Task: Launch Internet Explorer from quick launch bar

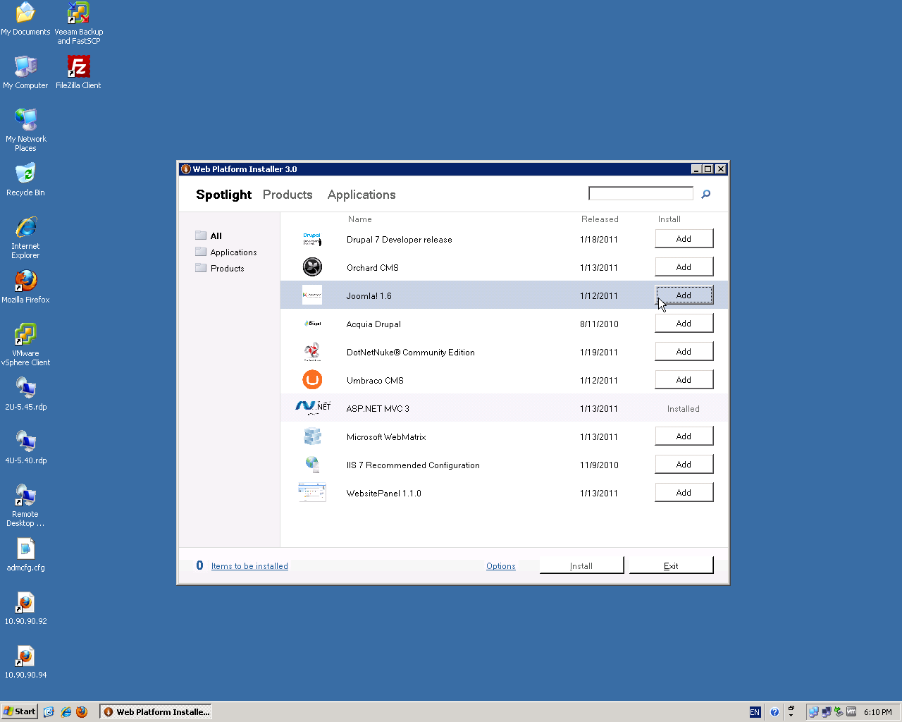Action: [66, 712]
